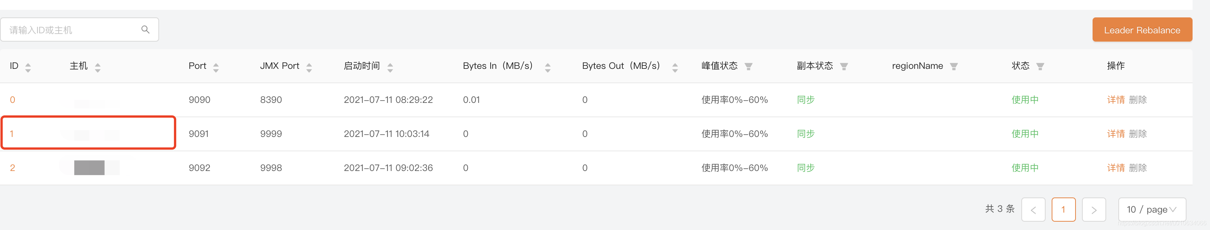Sort by Bytes Out column arrows
This screenshot has width=1210, height=230.
tap(675, 67)
